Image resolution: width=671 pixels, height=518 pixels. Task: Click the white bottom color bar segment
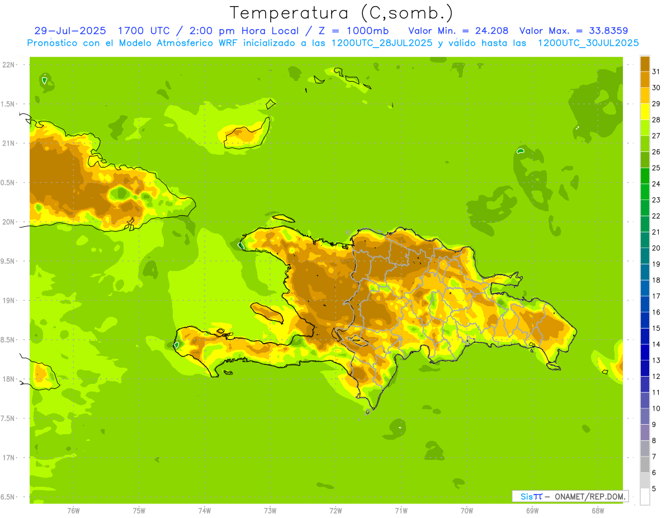click(645, 496)
